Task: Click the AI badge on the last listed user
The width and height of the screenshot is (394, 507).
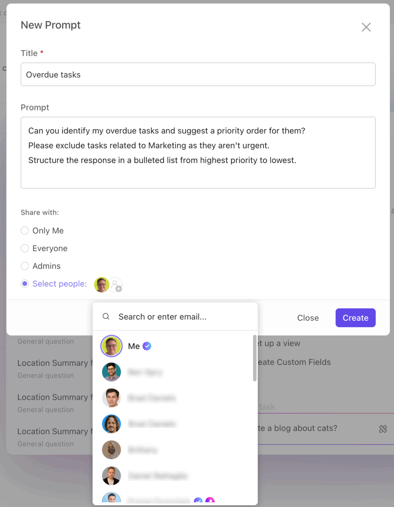Action: (211, 500)
